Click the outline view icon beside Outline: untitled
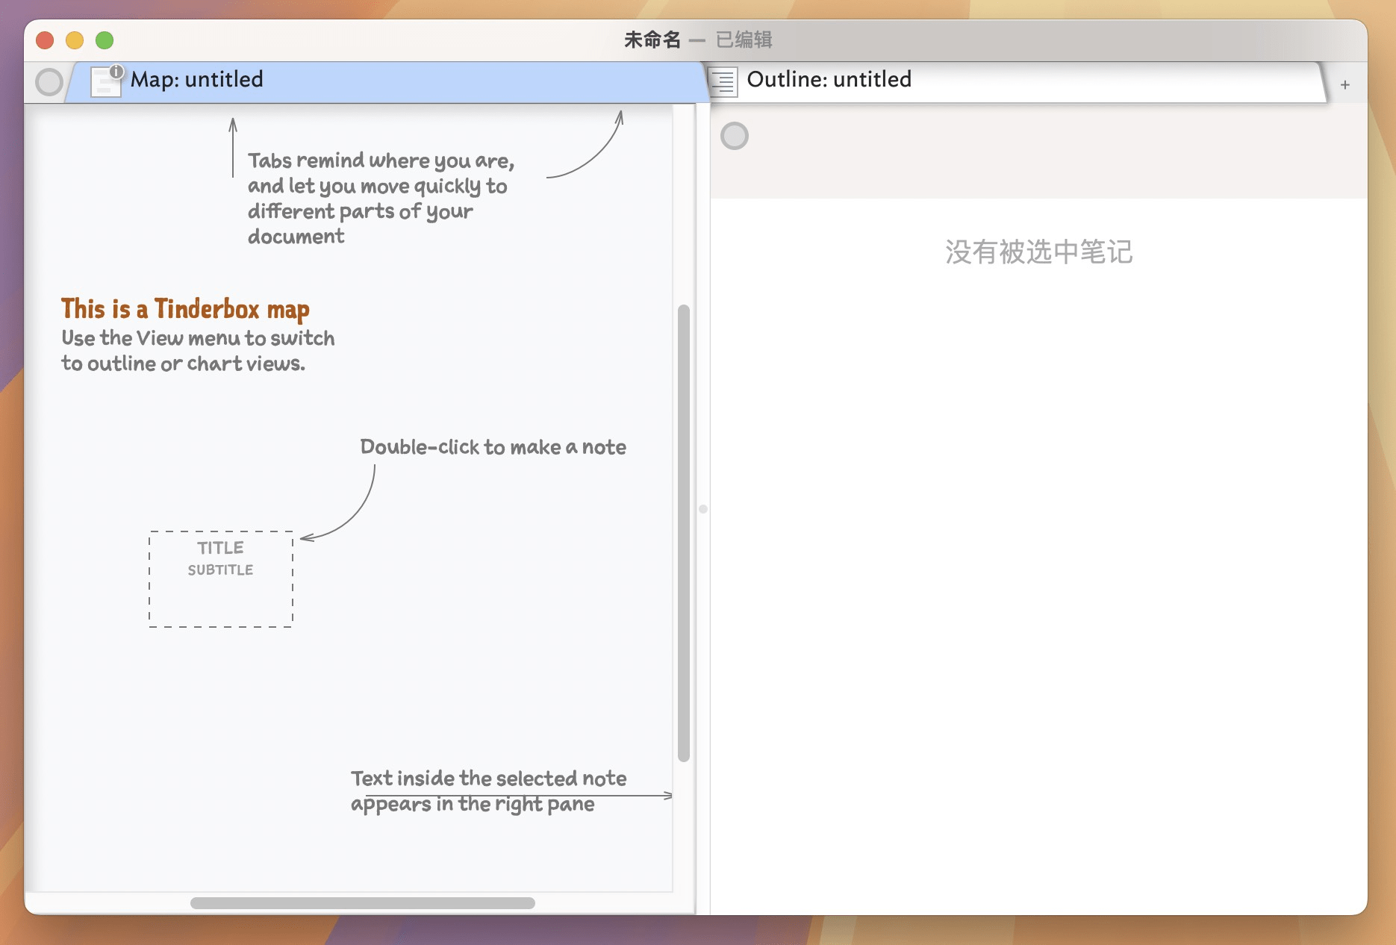This screenshot has width=1396, height=945. tap(723, 81)
